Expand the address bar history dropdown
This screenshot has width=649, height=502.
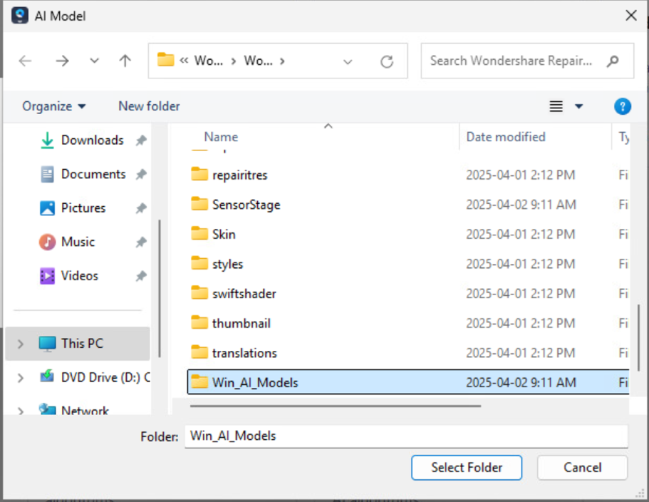coord(348,62)
